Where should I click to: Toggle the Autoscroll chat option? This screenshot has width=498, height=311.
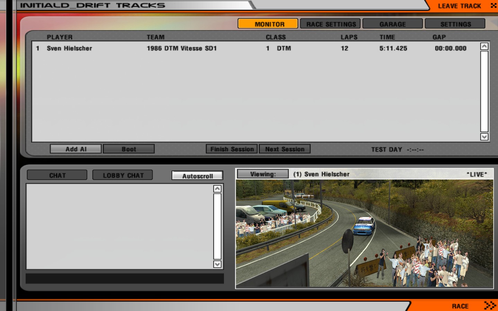point(197,176)
